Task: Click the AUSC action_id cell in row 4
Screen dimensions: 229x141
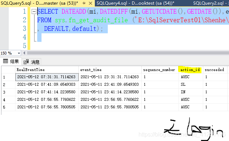Action: 191,100
